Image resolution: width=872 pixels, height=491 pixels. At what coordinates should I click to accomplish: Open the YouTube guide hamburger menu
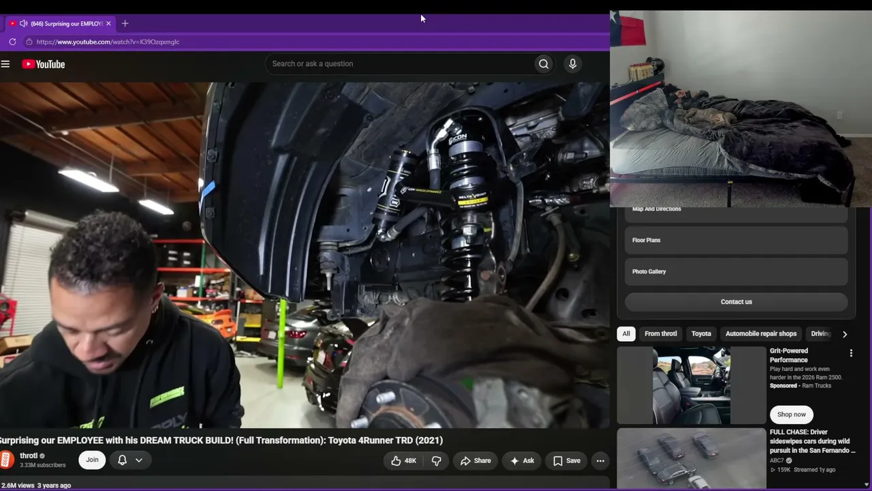pos(5,64)
